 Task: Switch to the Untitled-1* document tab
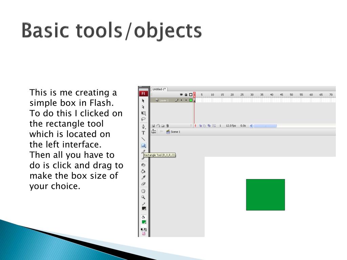tap(159, 89)
